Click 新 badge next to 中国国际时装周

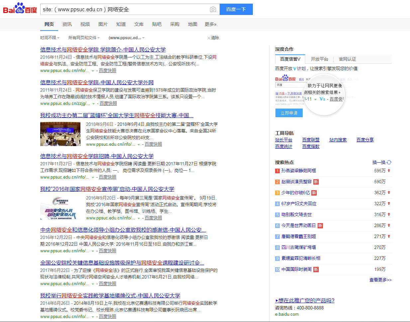point(316,270)
